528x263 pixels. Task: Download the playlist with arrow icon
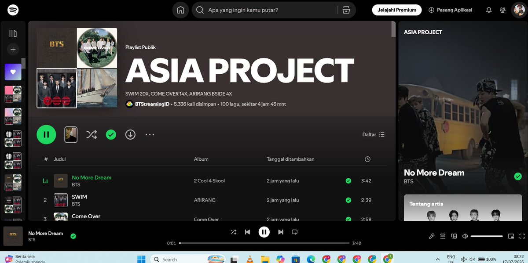[130, 134]
